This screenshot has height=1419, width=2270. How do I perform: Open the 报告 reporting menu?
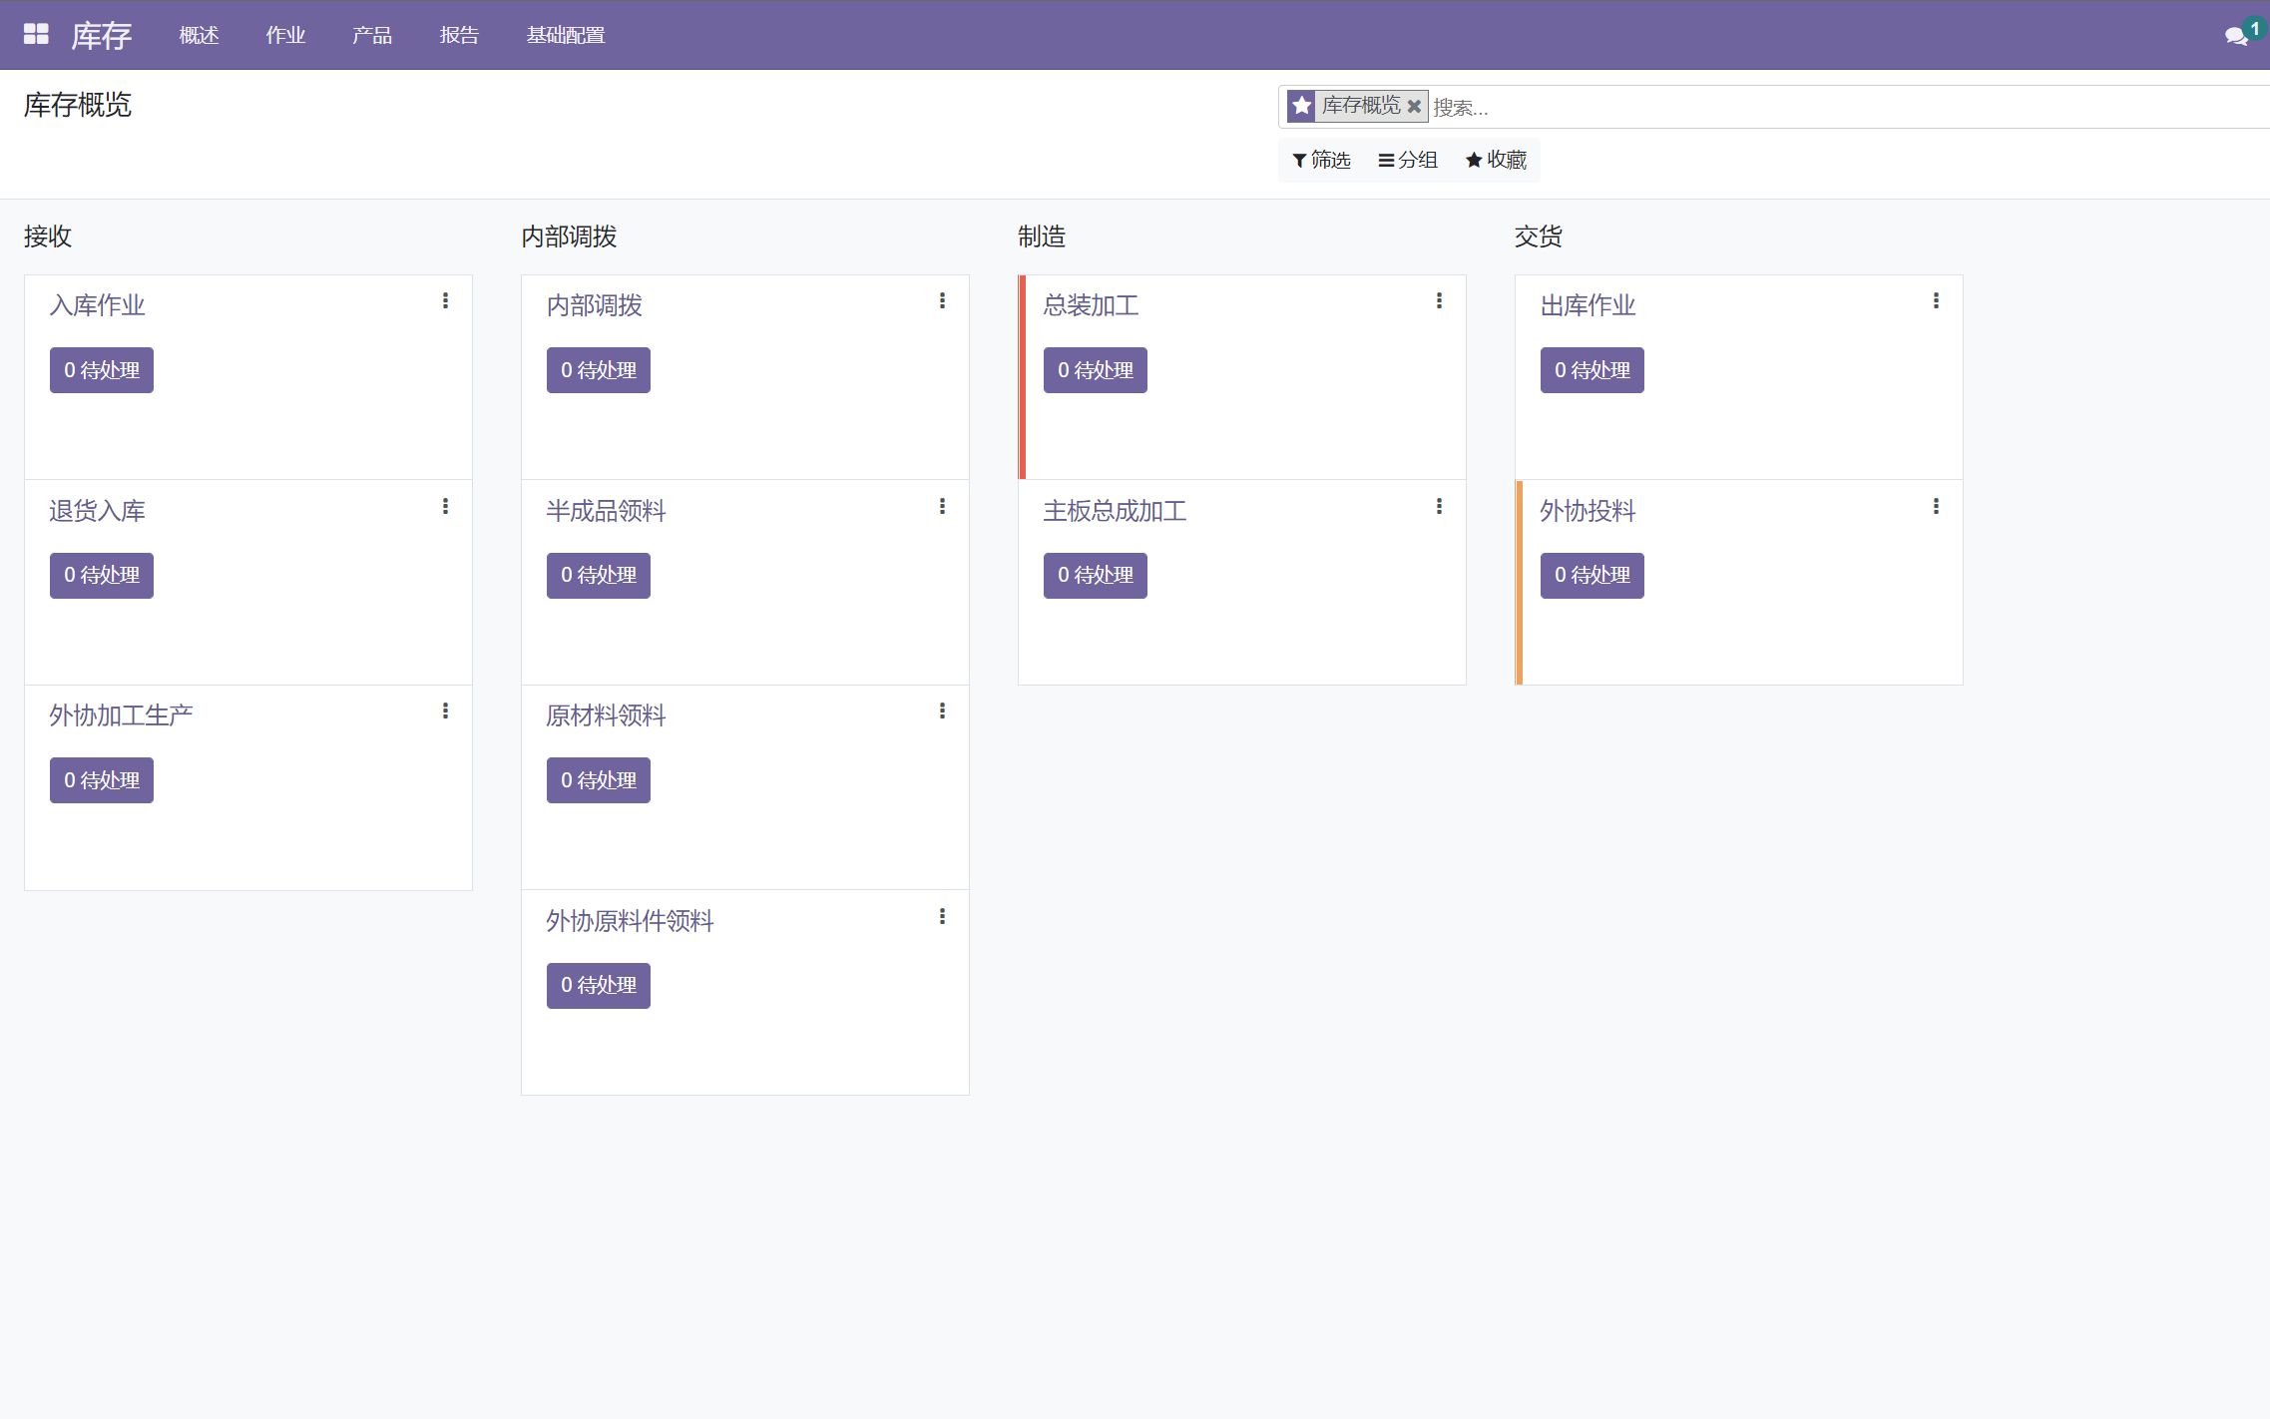(x=459, y=35)
